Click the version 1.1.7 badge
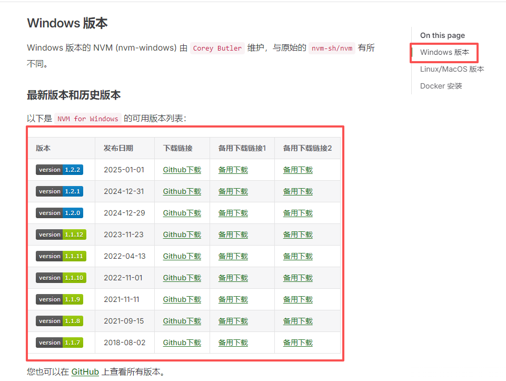The image size is (506, 381). pyautogui.click(x=59, y=343)
